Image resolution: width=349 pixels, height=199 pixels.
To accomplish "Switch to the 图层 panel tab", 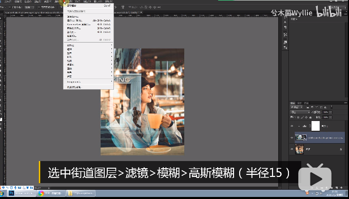I will point(293,103).
